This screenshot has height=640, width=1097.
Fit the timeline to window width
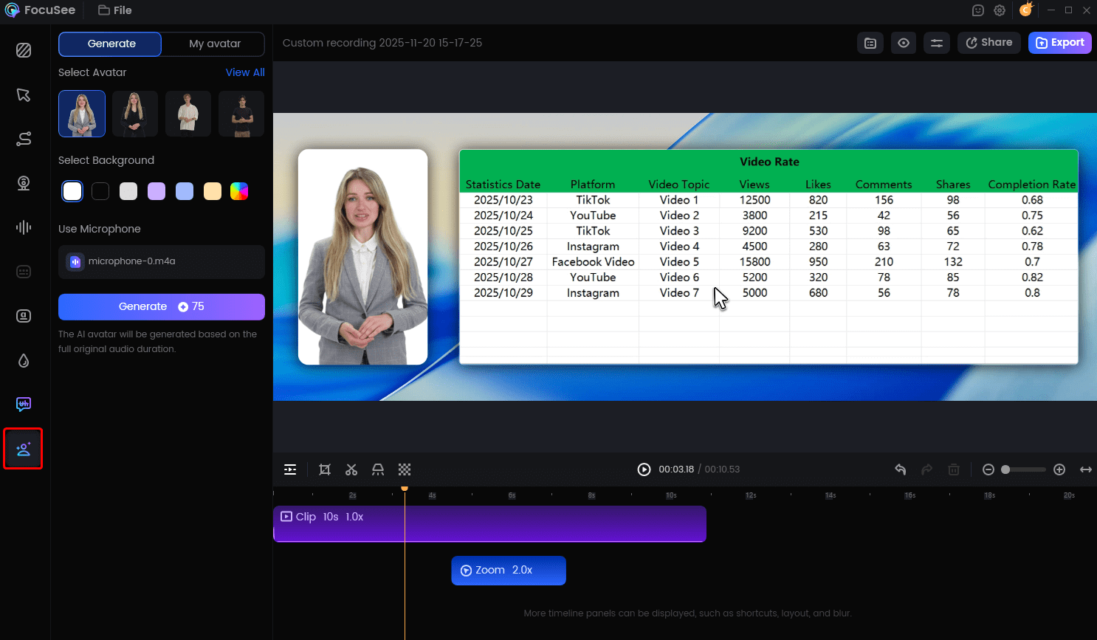(1085, 469)
